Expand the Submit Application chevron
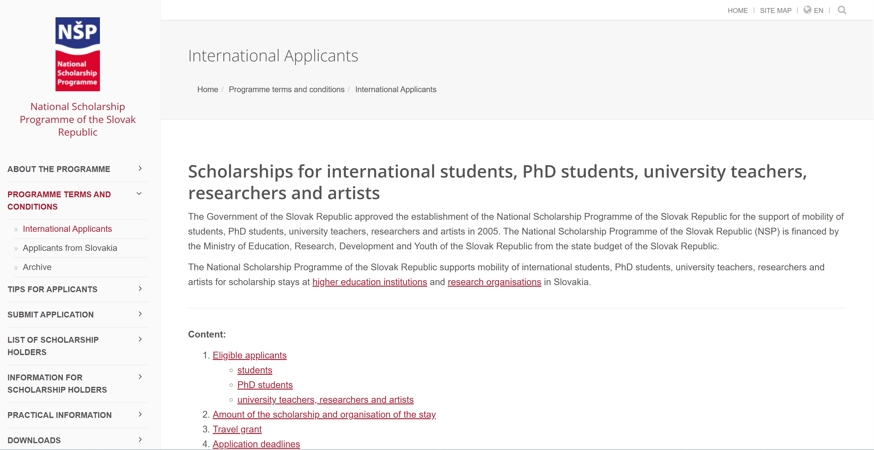Image resolution: width=874 pixels, height=450 pixels. 140,314
